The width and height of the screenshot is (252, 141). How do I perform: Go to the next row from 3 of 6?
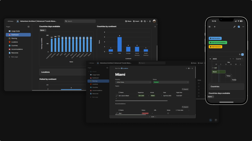click(155, 117)
